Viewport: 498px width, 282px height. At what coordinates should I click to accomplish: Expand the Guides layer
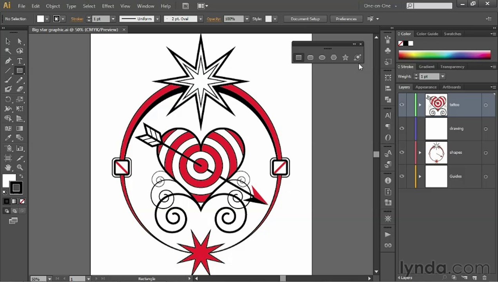(420, 177)
